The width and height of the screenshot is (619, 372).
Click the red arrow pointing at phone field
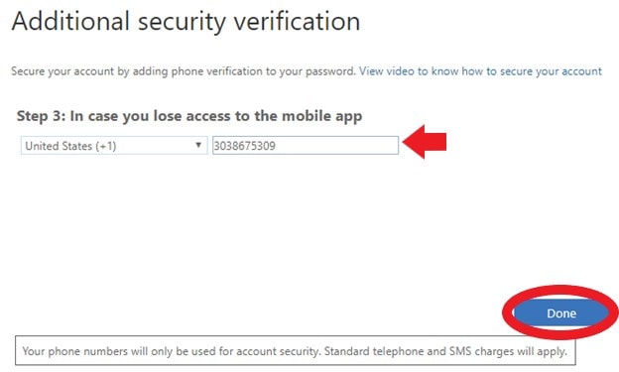425,142
